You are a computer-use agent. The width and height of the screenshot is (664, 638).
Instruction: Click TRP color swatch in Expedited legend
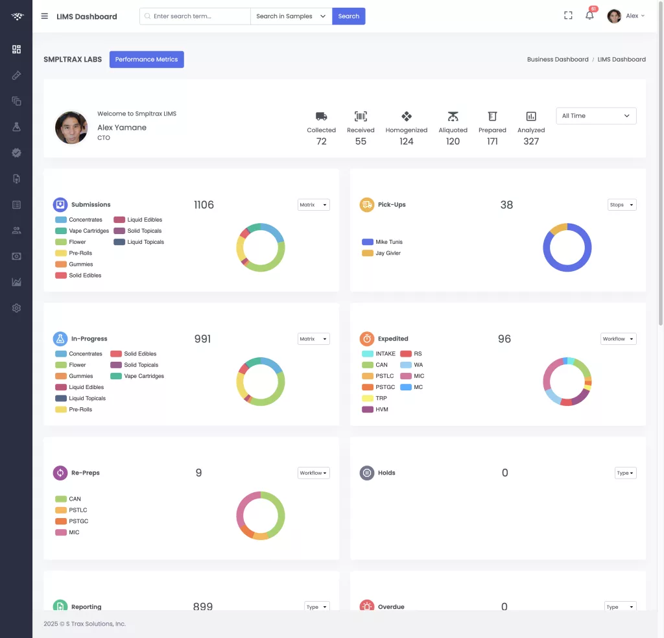[x=368, y=398]
